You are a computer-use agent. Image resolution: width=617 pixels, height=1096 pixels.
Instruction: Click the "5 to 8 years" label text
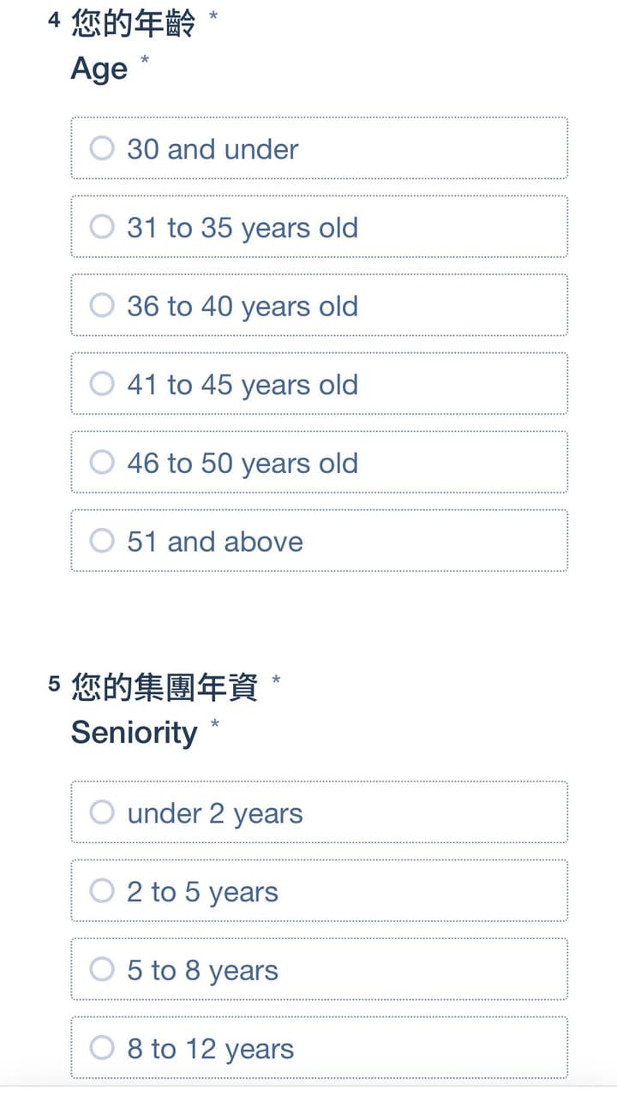pos(203,971)
